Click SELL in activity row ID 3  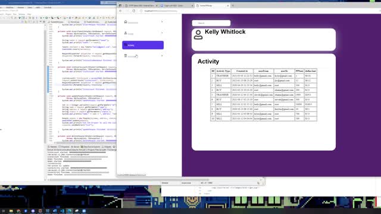pos(219,86)
